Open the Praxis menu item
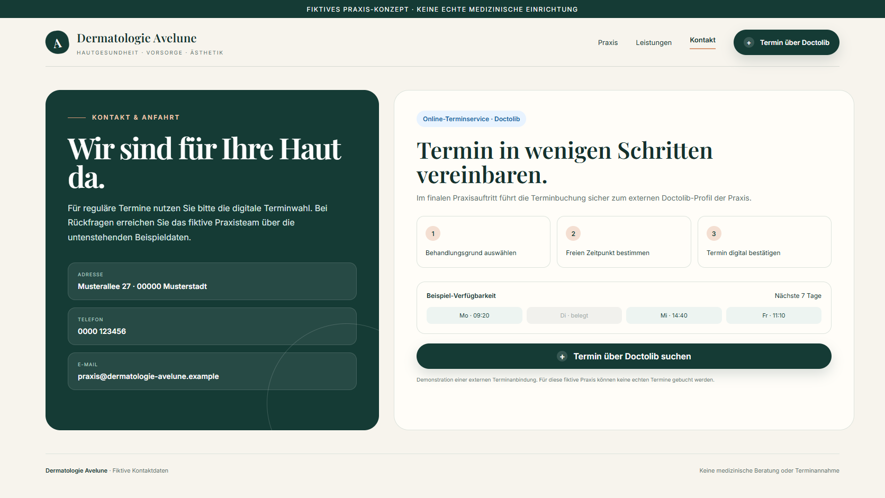Image resolution: width=885 pixels, height=498 pixels. click(608, 42)
